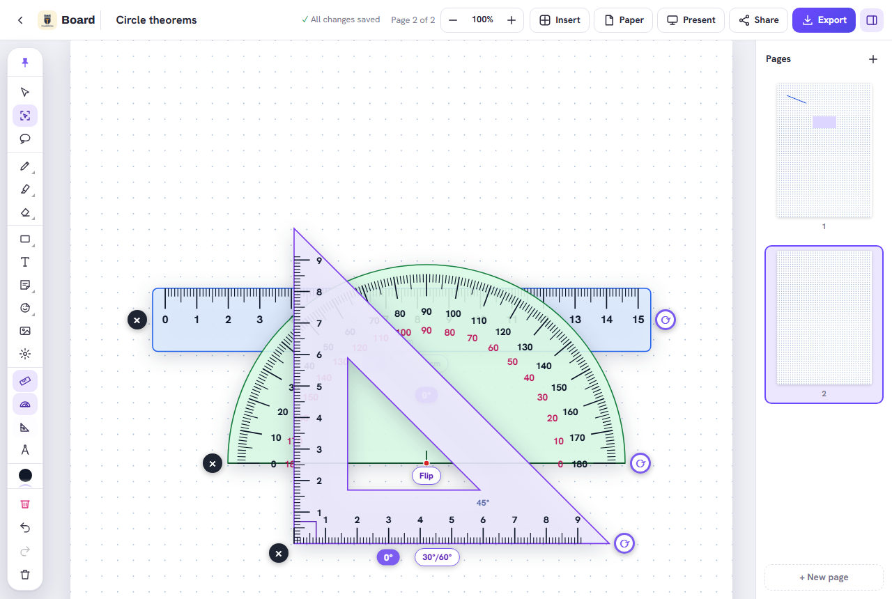Pin the toolbar with the pin icon
892x599 pixels.
tap(25, 63)
